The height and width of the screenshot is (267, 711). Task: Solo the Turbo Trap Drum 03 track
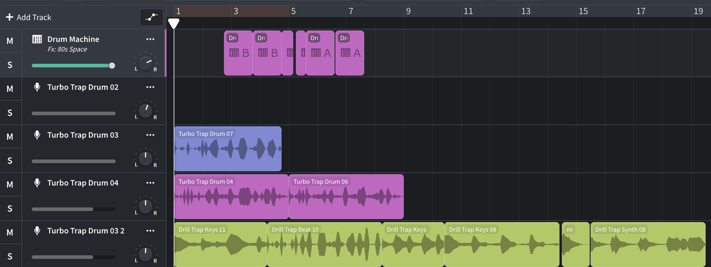[x=9, y=160]
